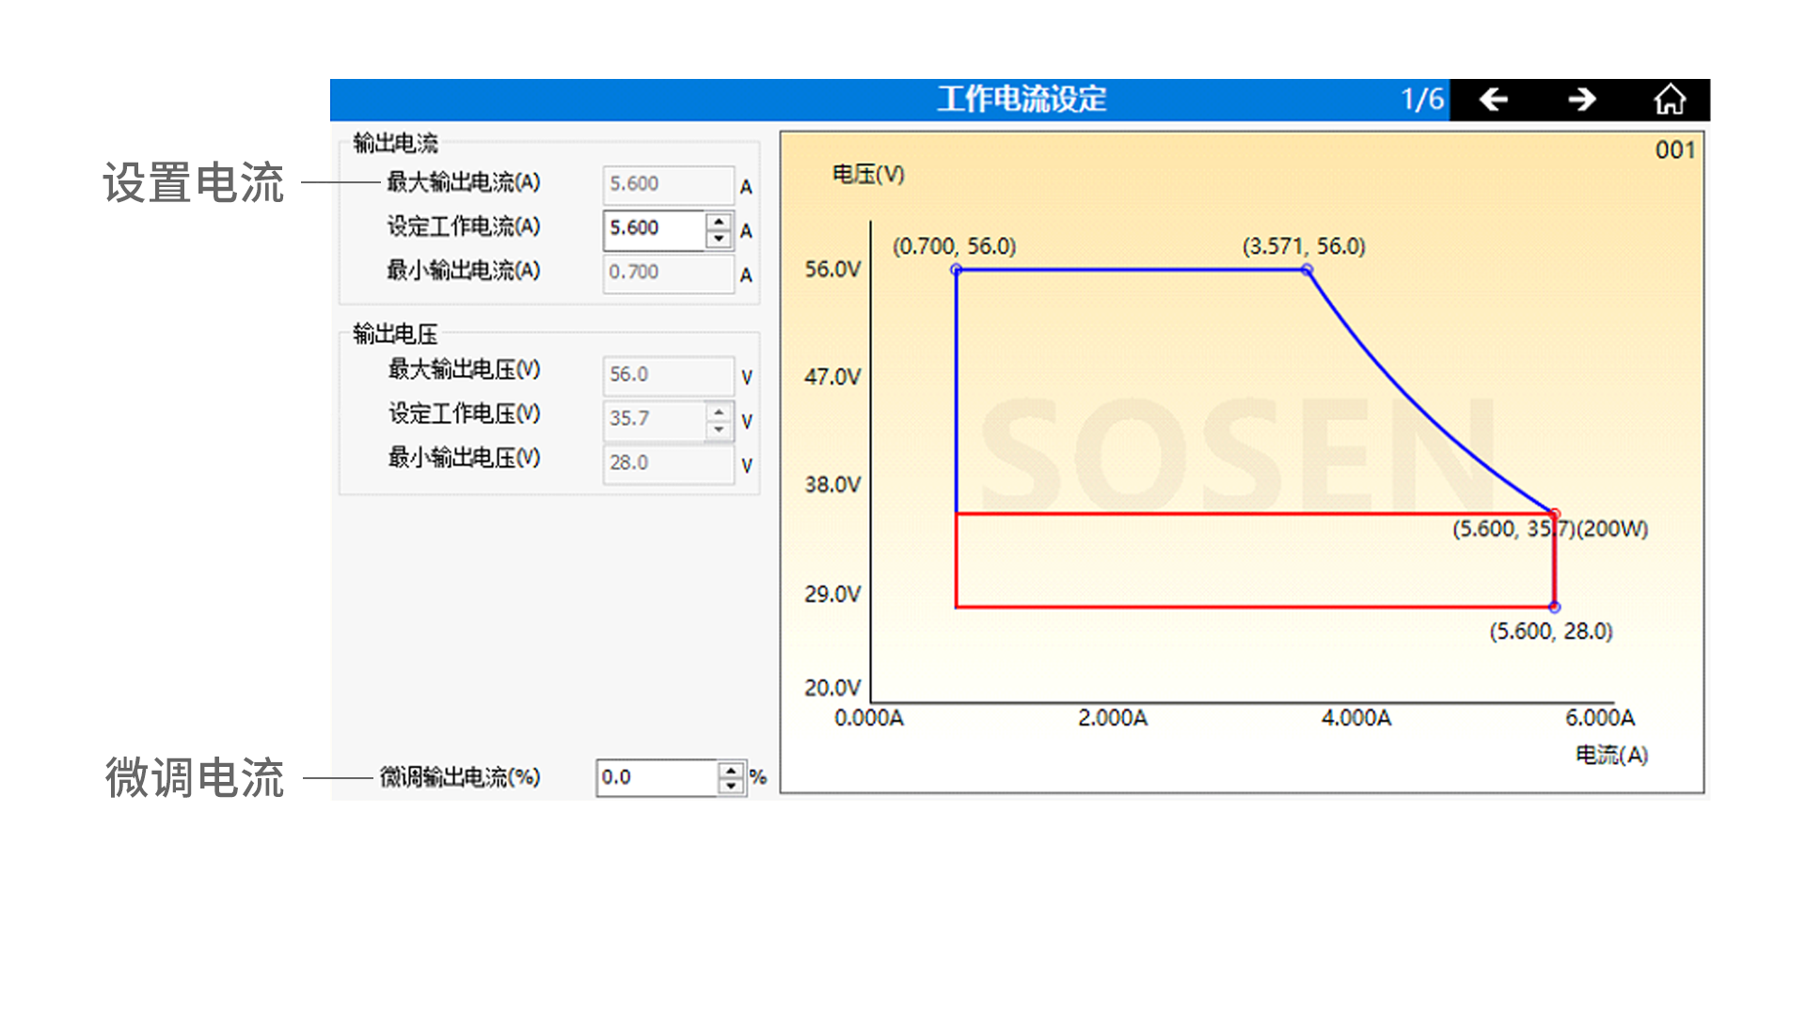Click the home icon in the title bar
This screenshot has height=1015, width=1806.
(x=1671, y=98)
